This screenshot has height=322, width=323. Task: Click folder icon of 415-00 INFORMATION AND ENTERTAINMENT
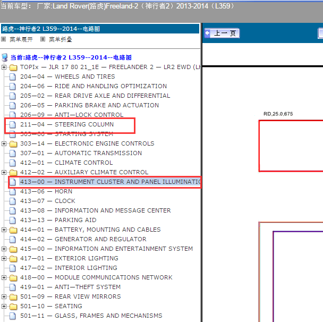(13, 249)
